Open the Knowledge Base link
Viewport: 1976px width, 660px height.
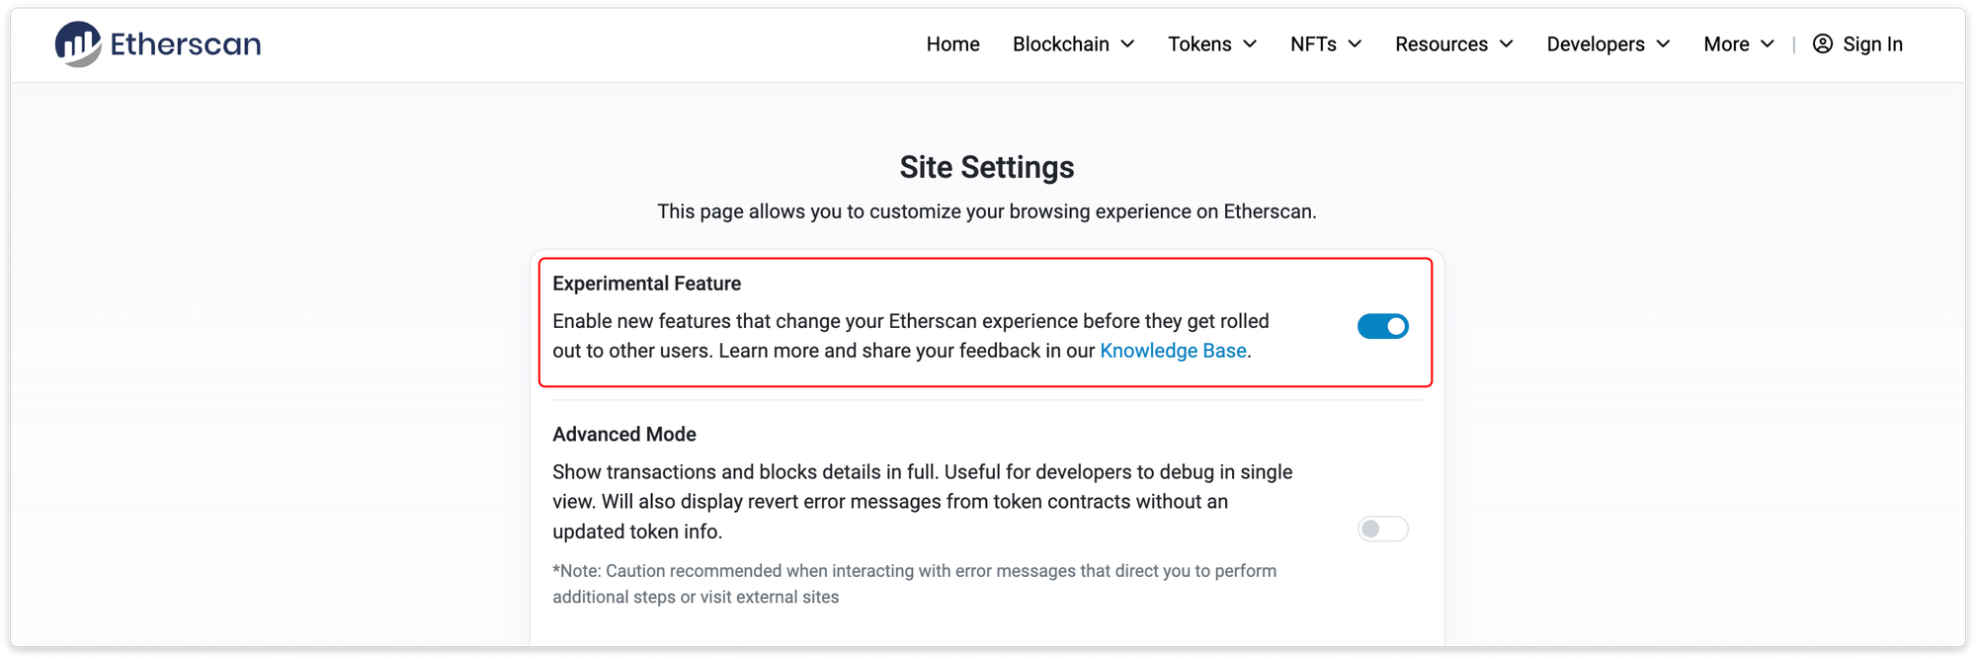click(x=1173, y=351)
